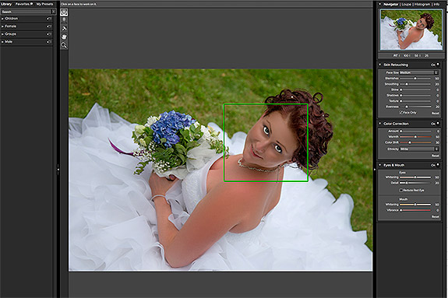
Task: Select the face selection tool
Action: coord(64,12)
